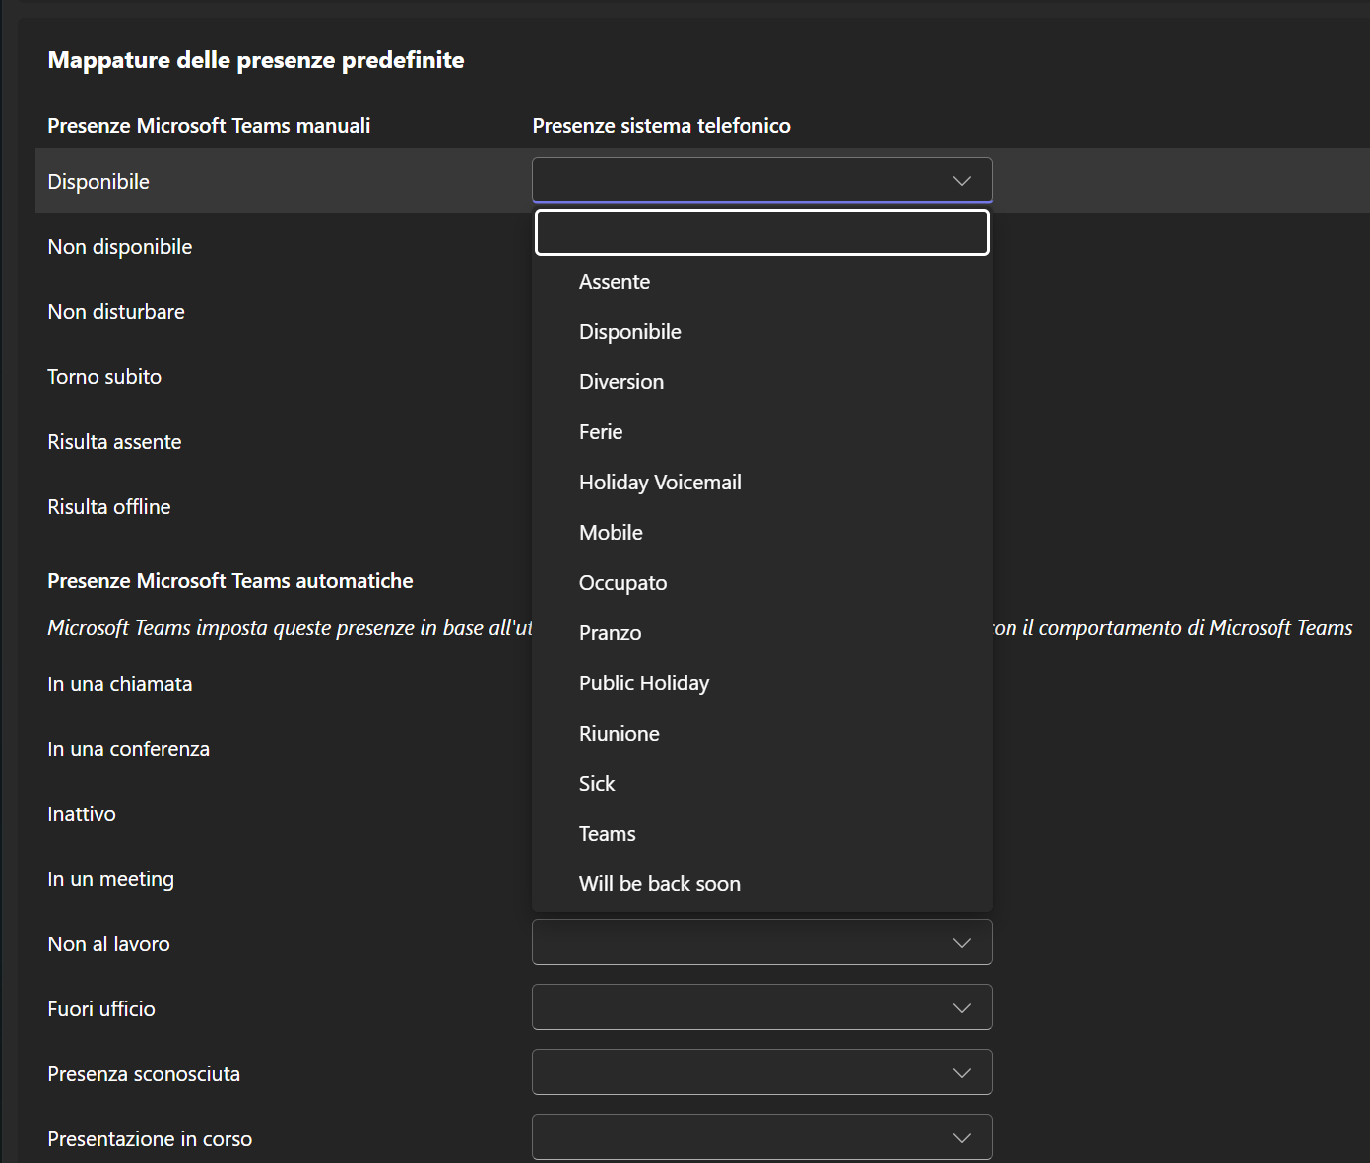This screenshot has width=1370, height=1163.
Task: Pick the Sick presence option
Action: (597, 784)
